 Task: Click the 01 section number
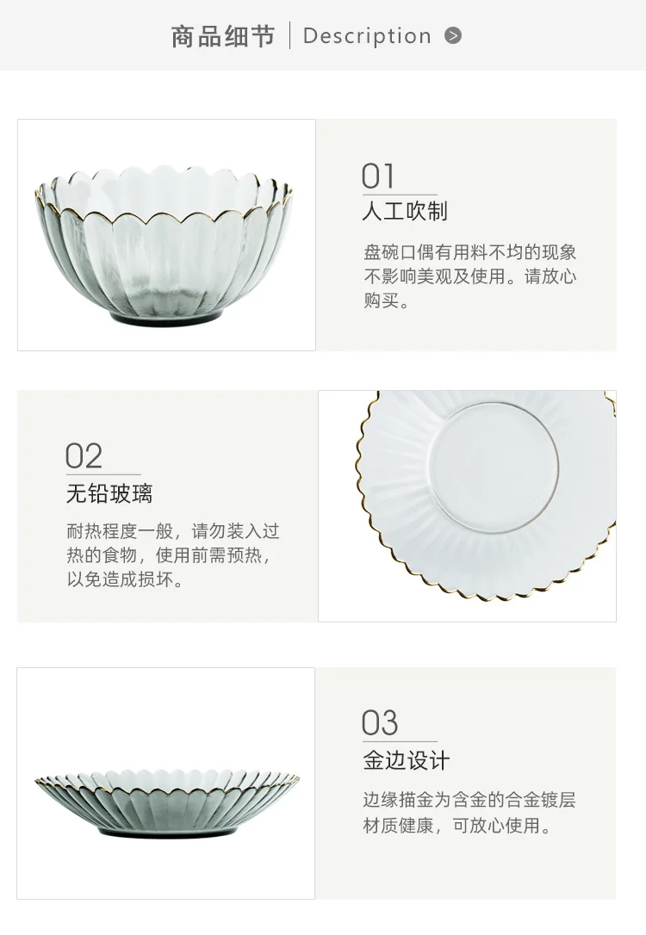[377, 176]
